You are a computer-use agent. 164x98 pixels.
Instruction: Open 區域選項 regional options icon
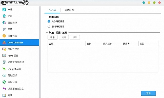[4, 23]
